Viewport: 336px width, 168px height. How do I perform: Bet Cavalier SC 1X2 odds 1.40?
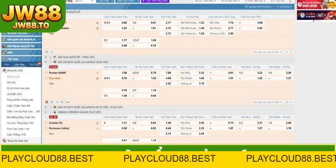[168, 123]
